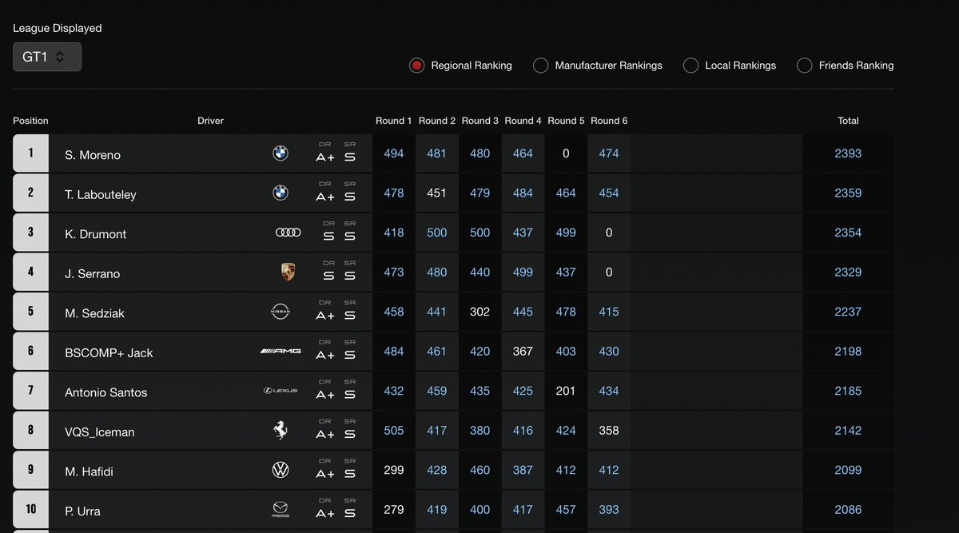959x533 pixels.
Task: Click the S driver rating for K. Drumont
Action: pos(328,237)
